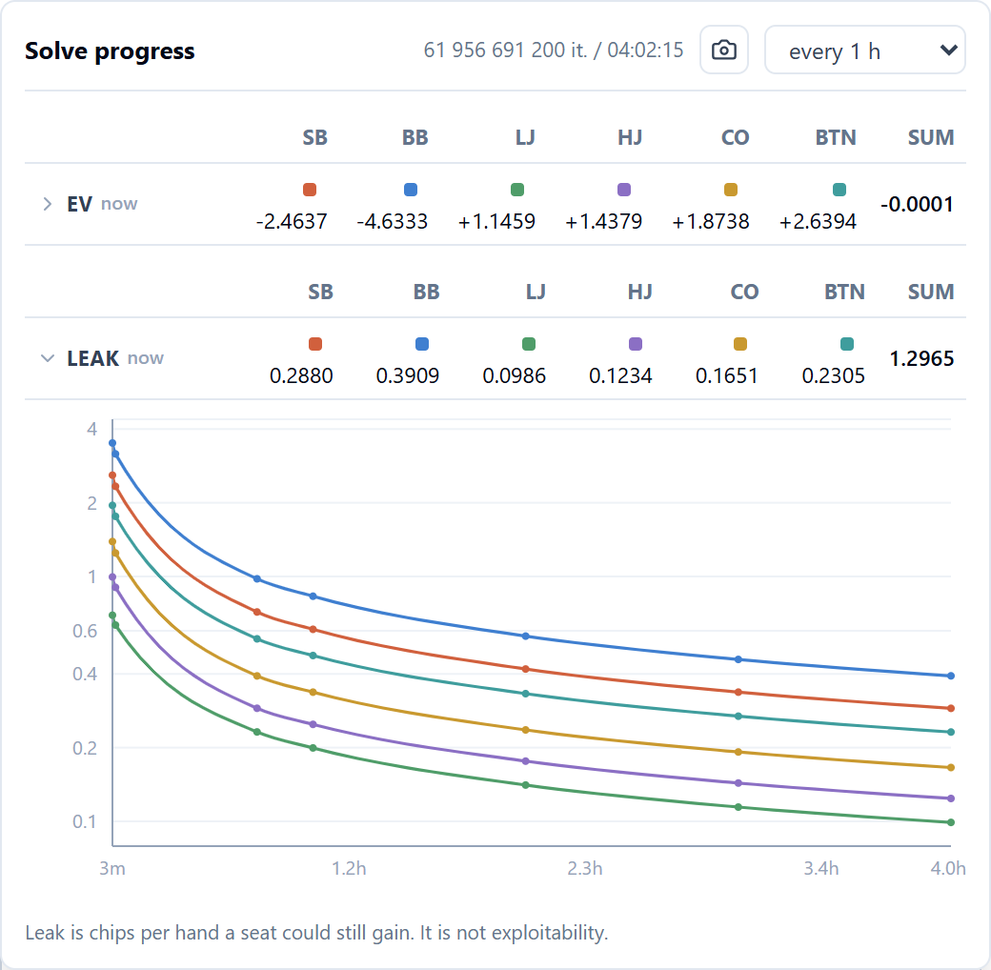The width and height of the screenshot is (991, 970).
Task: Click the CO yellow swatch in EV row
Action: tap(731, 190)
